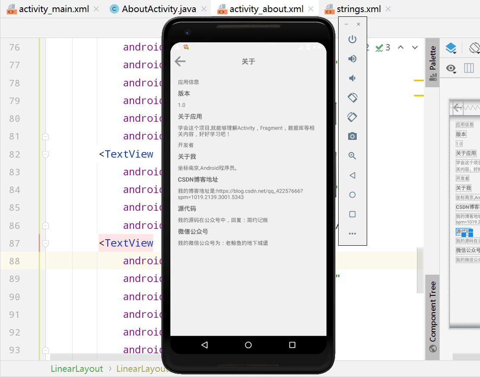Minimize the emulator toolbar with the dash

pos(346,24)
